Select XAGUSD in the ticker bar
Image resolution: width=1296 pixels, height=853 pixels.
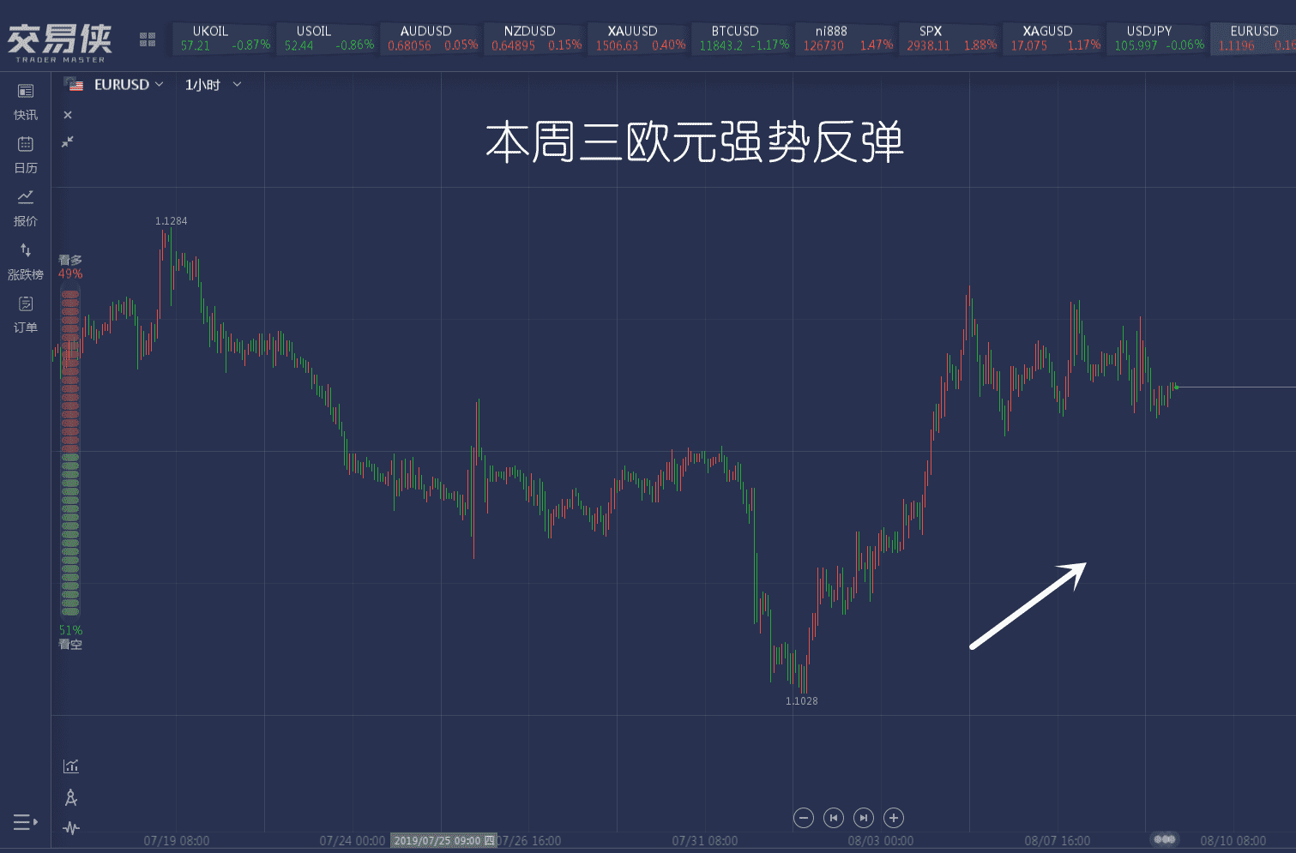[1055, 39]
